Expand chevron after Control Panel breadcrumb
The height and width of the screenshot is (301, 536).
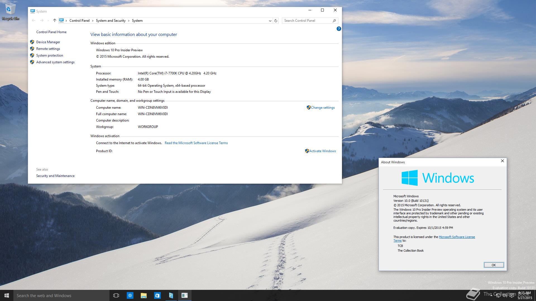coord(93,21)
